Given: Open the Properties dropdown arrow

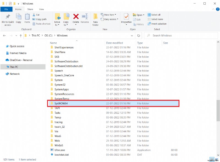Looking at the screenshot, I should click(x=127, y=25).
